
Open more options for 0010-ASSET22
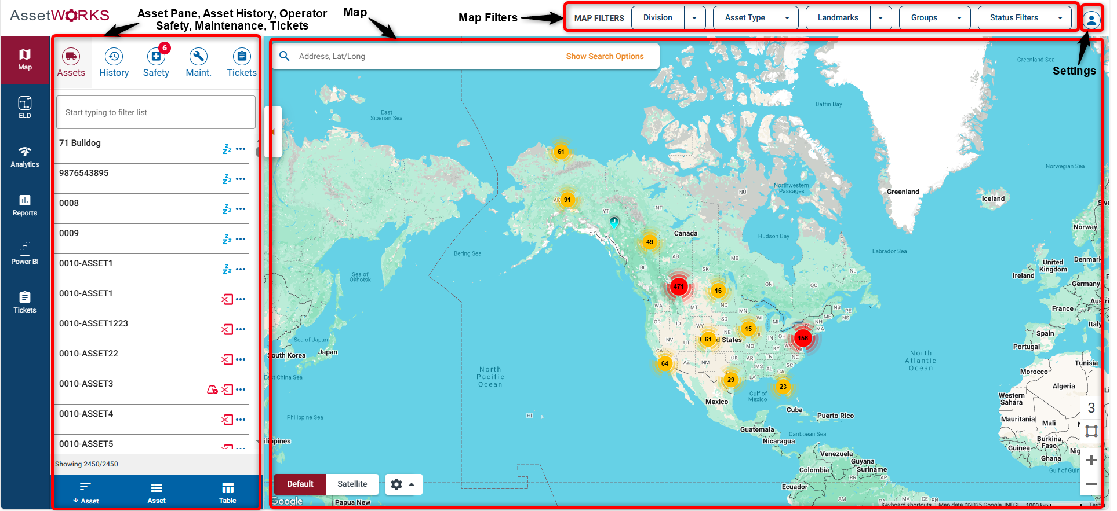[241, 359]
